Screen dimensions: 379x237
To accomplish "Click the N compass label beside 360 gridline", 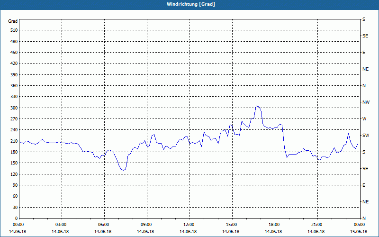I will click(364, 86).
